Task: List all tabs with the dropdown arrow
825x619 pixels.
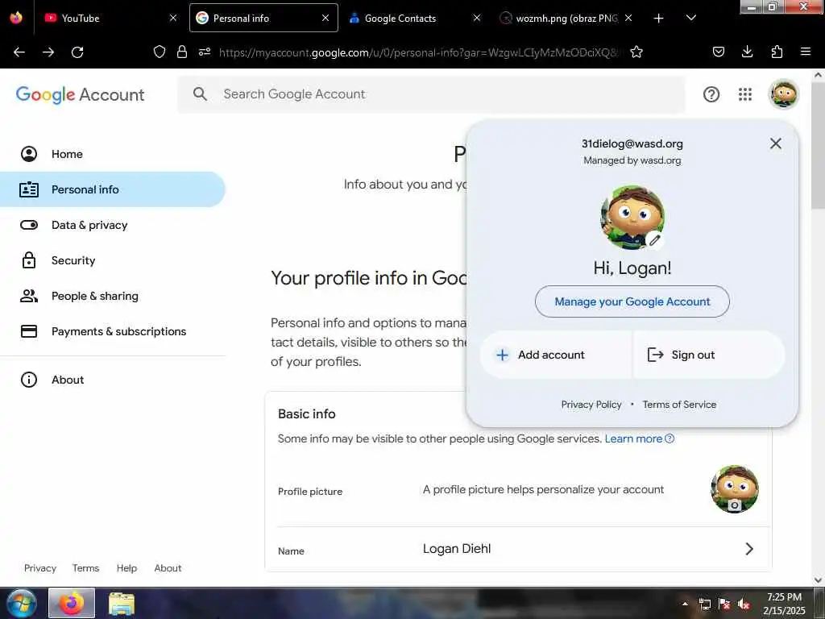Action: [x=691, y=18]
